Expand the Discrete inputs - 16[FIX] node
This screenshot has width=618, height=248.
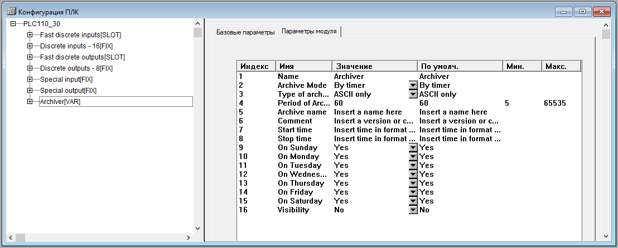[30, 46]
